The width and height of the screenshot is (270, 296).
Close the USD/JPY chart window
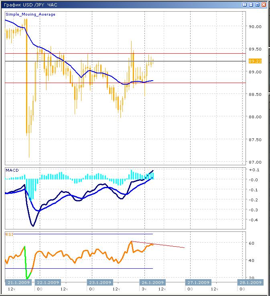pyautogui.click(x=264, y=5)
